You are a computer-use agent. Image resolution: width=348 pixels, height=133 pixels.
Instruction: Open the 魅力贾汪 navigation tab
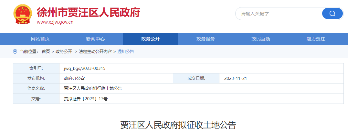coord(316,39)
